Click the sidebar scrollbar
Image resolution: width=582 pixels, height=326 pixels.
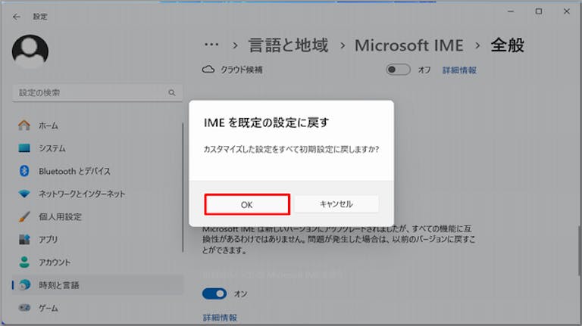tap(183, 188)
